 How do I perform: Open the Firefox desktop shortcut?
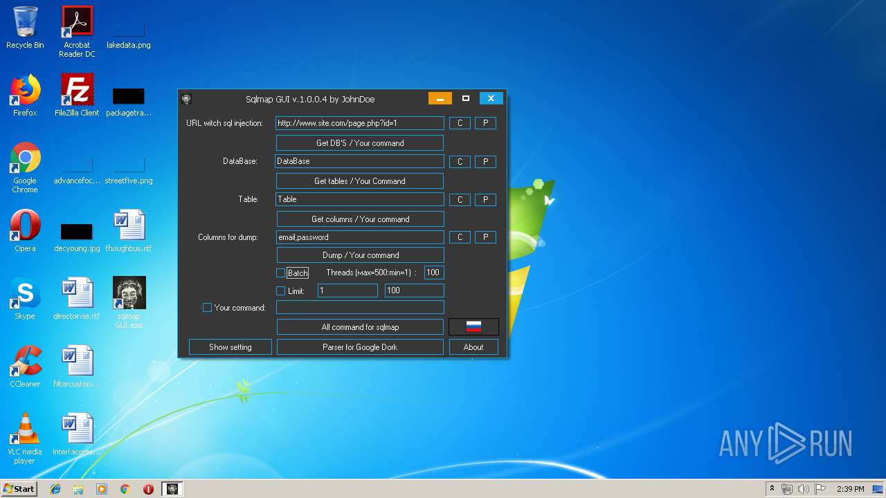[25, 95]
